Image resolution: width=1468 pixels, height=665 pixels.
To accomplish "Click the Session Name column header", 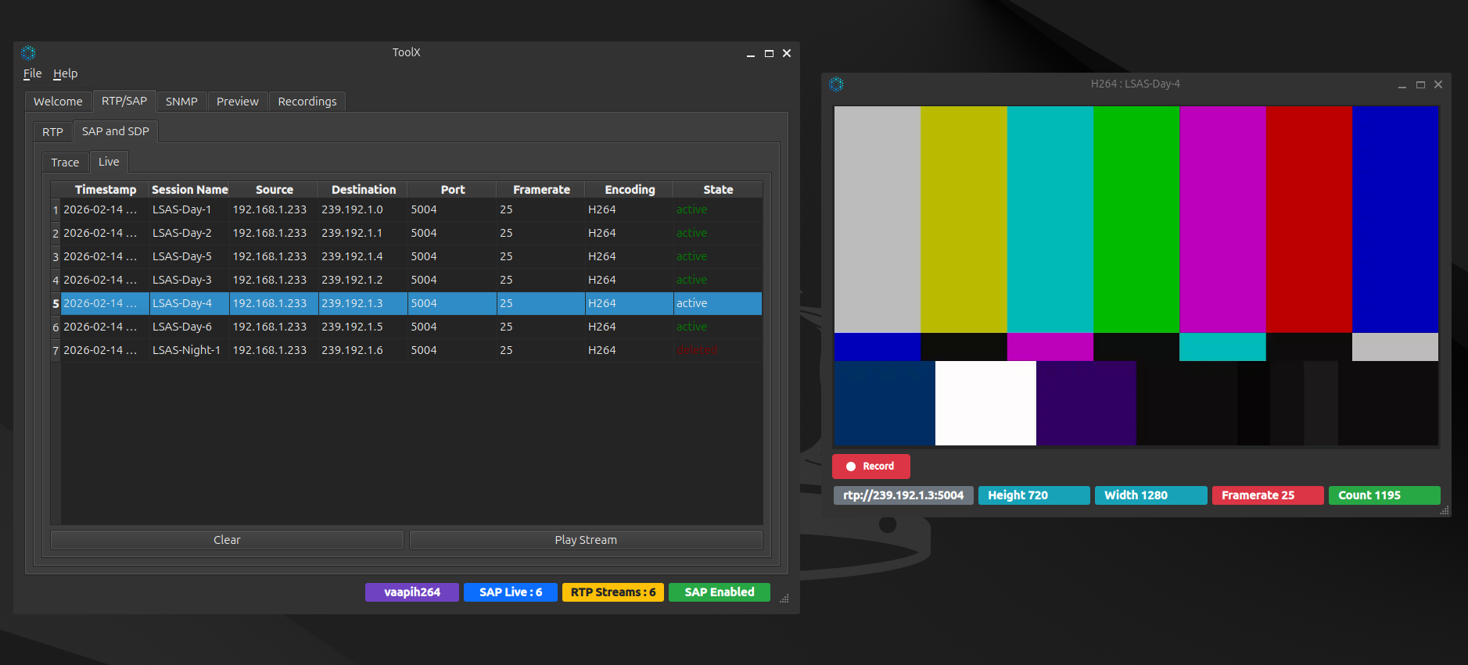I will pyautogui.click(x=189, y=190).
